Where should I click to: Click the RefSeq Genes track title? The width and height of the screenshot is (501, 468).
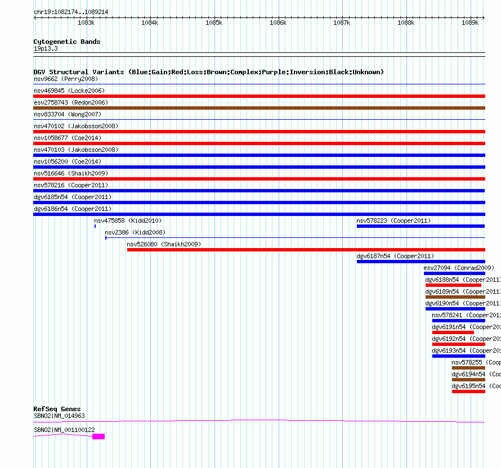(x=57, y=409)
